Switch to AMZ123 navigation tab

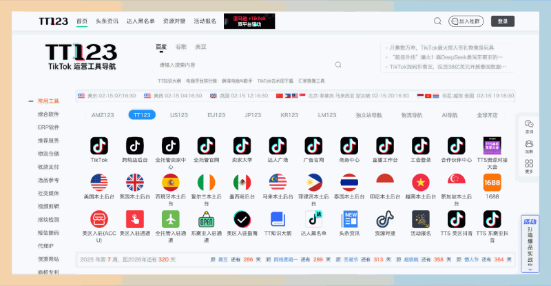point(103,115)
